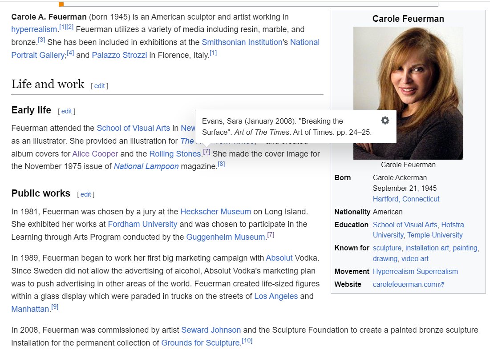Click the "Nationality" label in infobox

352,212
